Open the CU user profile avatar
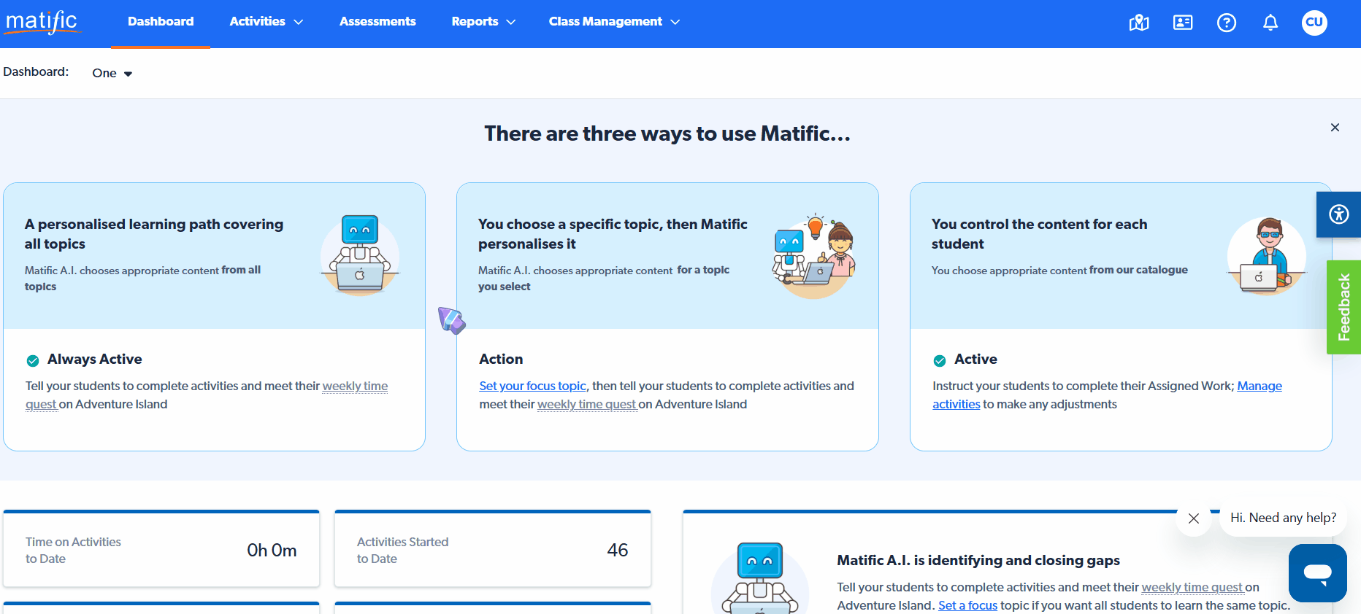Image resolution: width=1361 pixels, height=614 pixels. point(1314,22)
